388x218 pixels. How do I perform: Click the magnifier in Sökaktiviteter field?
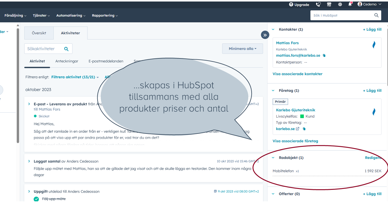pyautogui.click(x=66, y=49)
